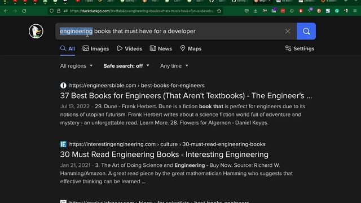Switch to the Images tab

pyautogui.click(x=96, y=49)
